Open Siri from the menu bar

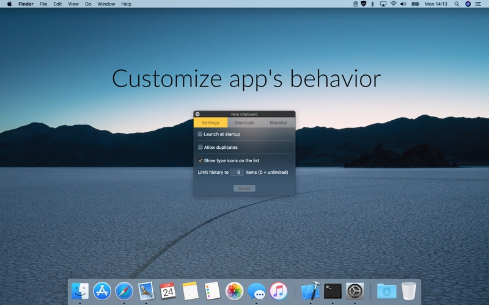468,4
